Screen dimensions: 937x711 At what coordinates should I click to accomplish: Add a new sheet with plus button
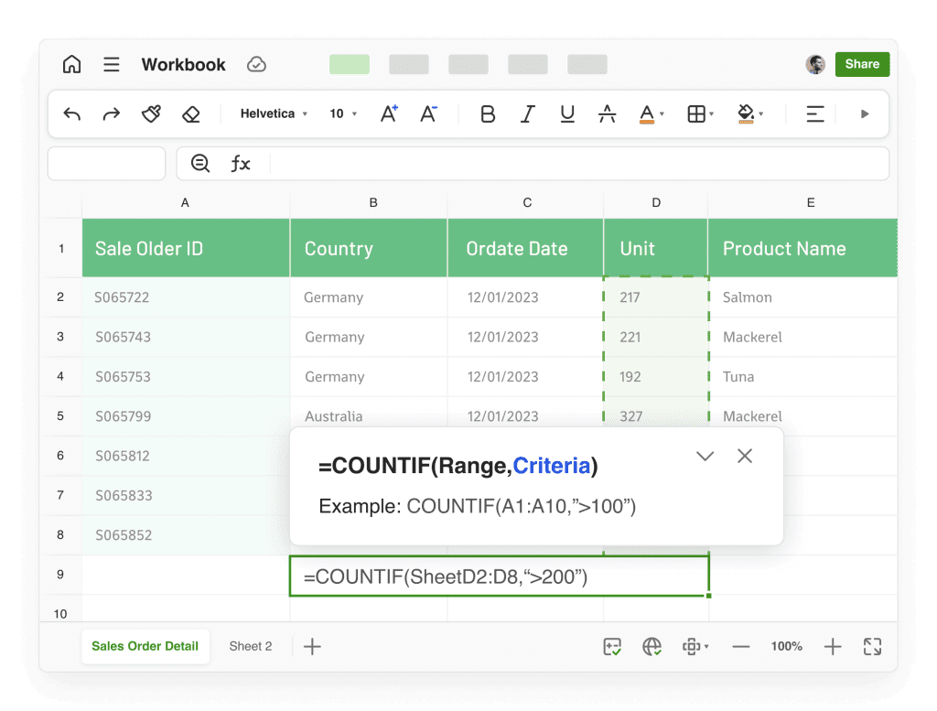(312, 647)
